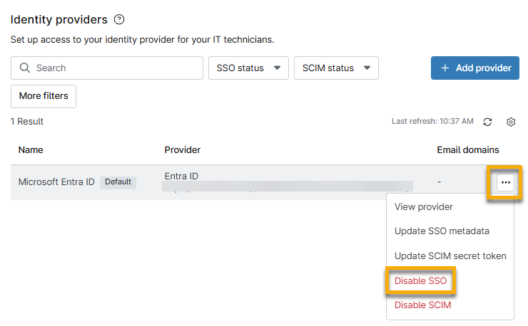Screen dimensions: 528x326
Task: Click the refresh icon beside Last refresh
Action: [x=487, y=122]
